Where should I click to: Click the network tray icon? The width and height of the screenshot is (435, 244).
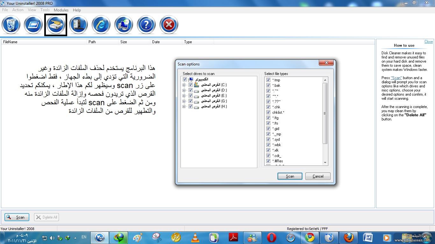coord(45,238)
